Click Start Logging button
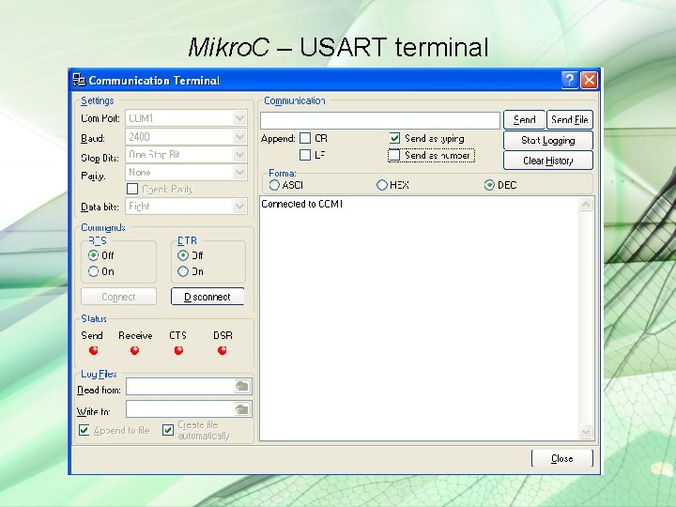 point(548,140)
